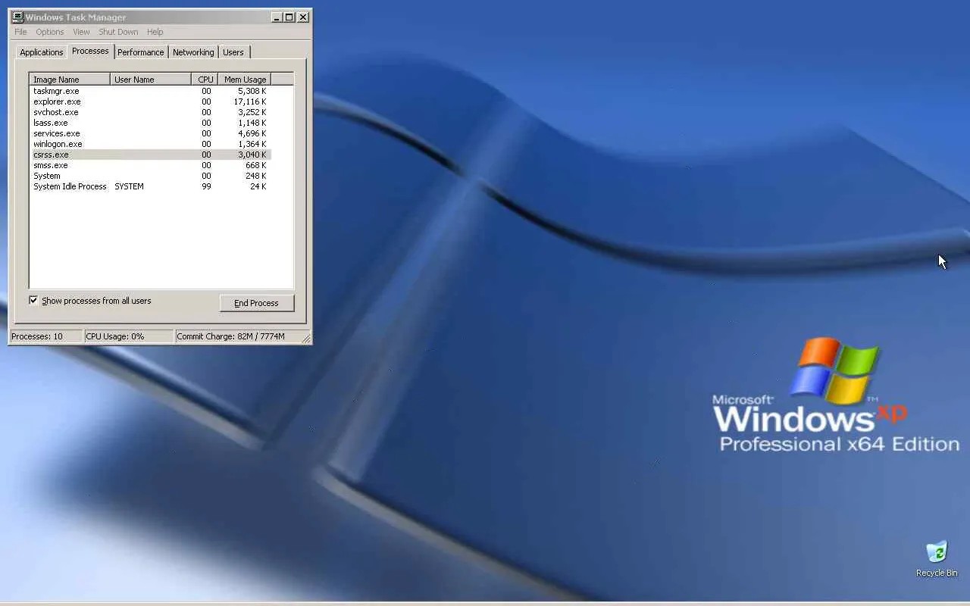The height and width of the screenshot is (606, 970).
Task: Close the Windows Task Manager window
Action: (x=303, y=17)
